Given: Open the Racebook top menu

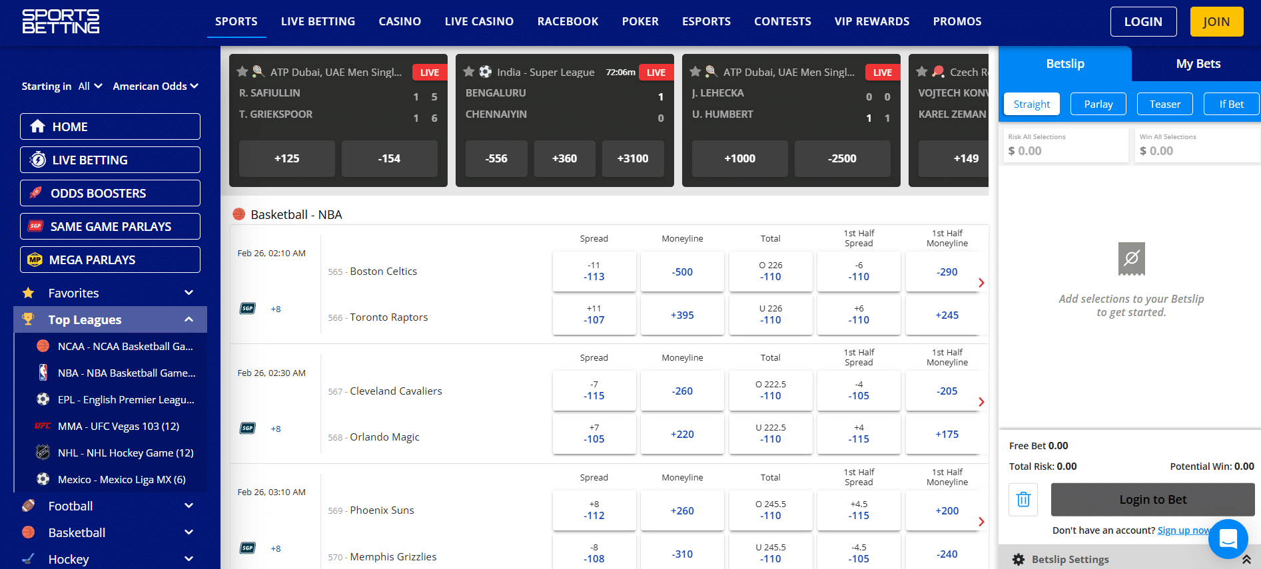Looking at the screenshot, I should 568,21.
